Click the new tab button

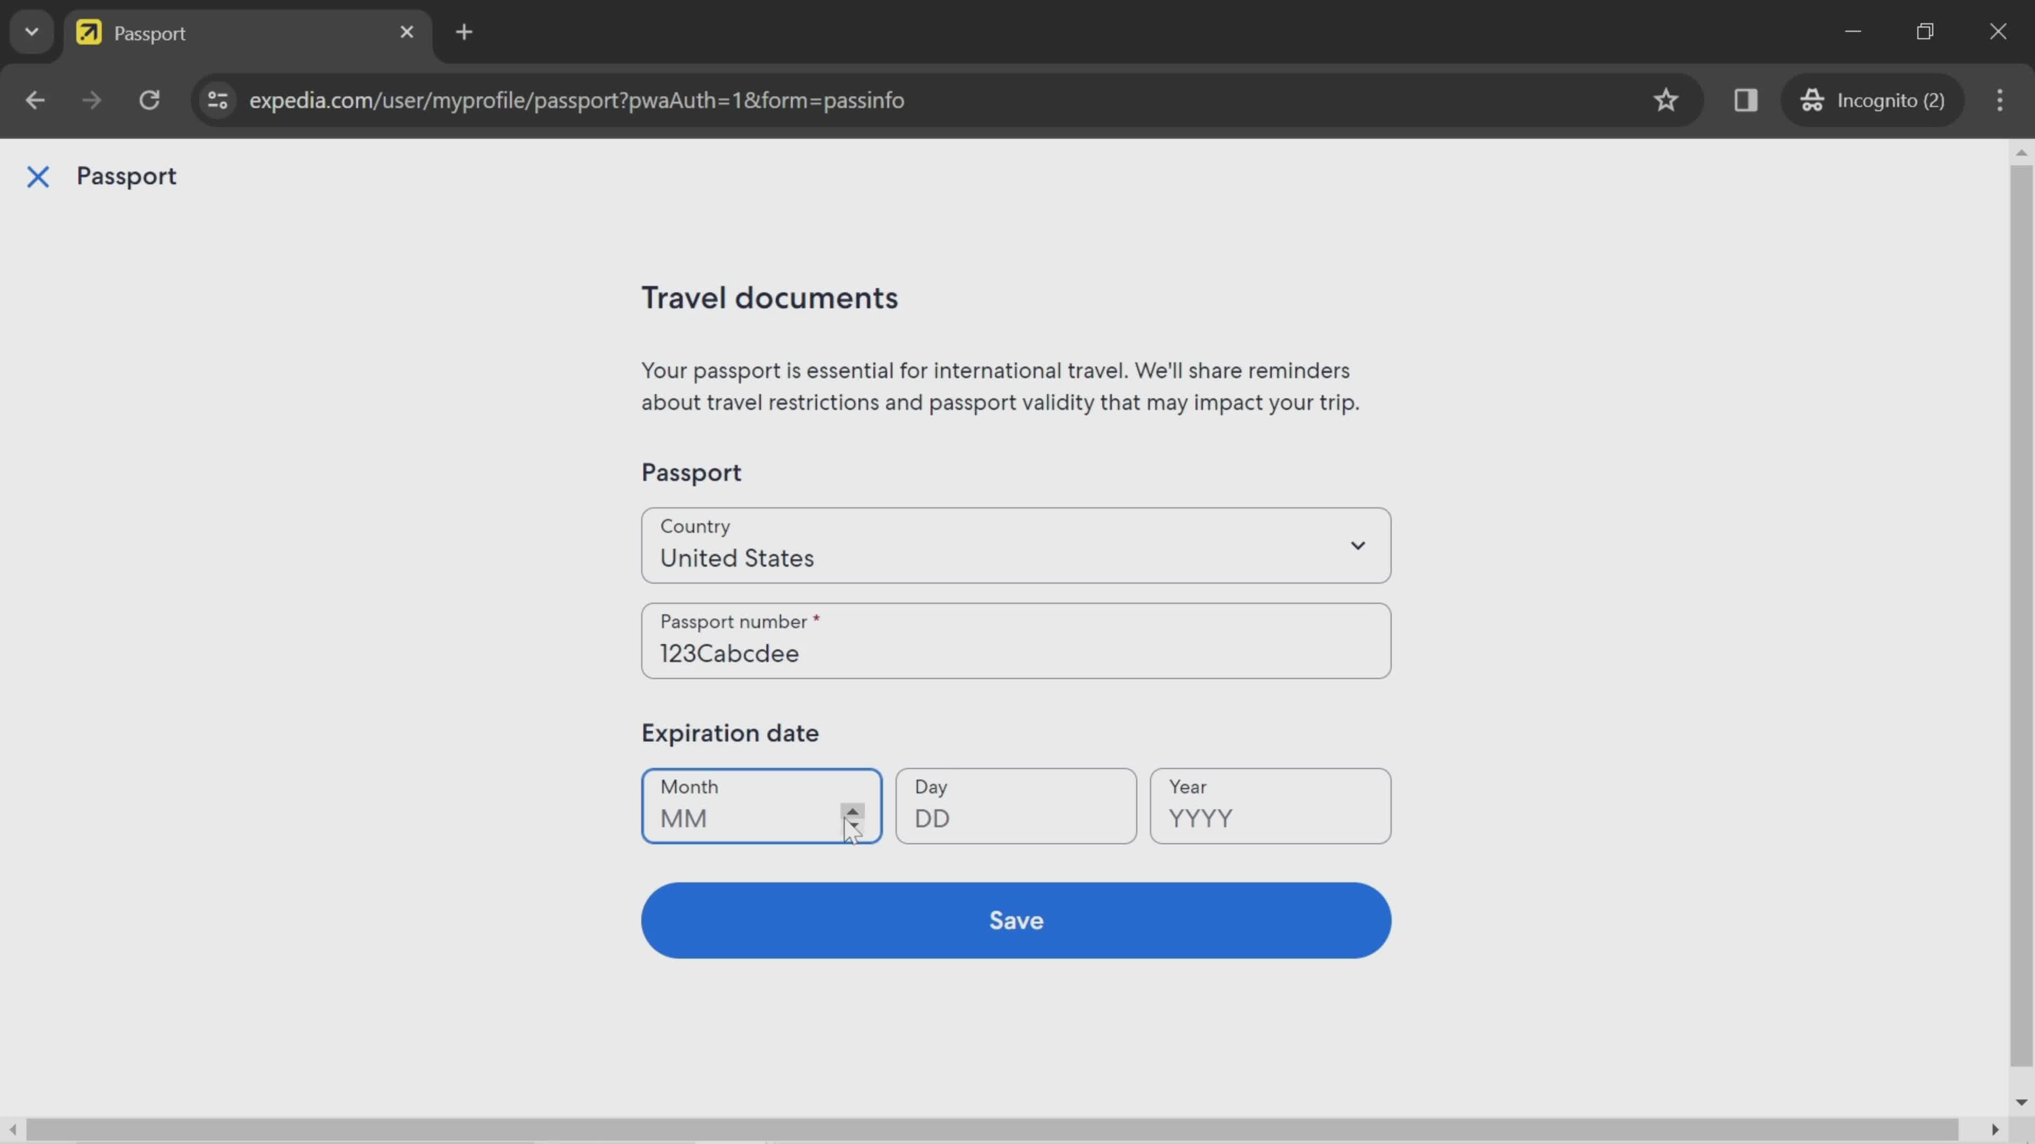point(464,31)
